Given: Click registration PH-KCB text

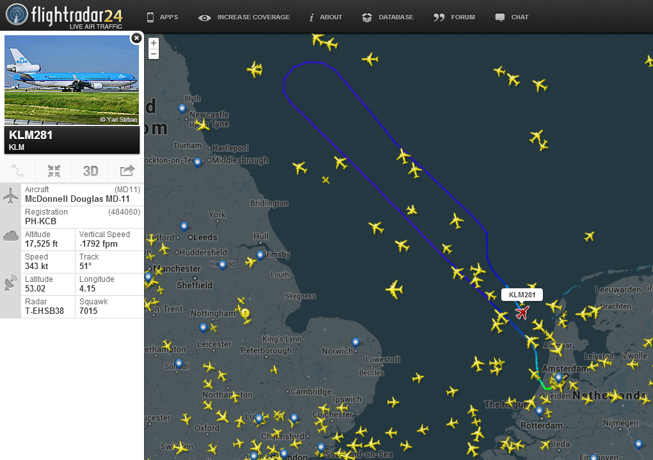Looking at the screenshot, I should [x=40, y=221].
